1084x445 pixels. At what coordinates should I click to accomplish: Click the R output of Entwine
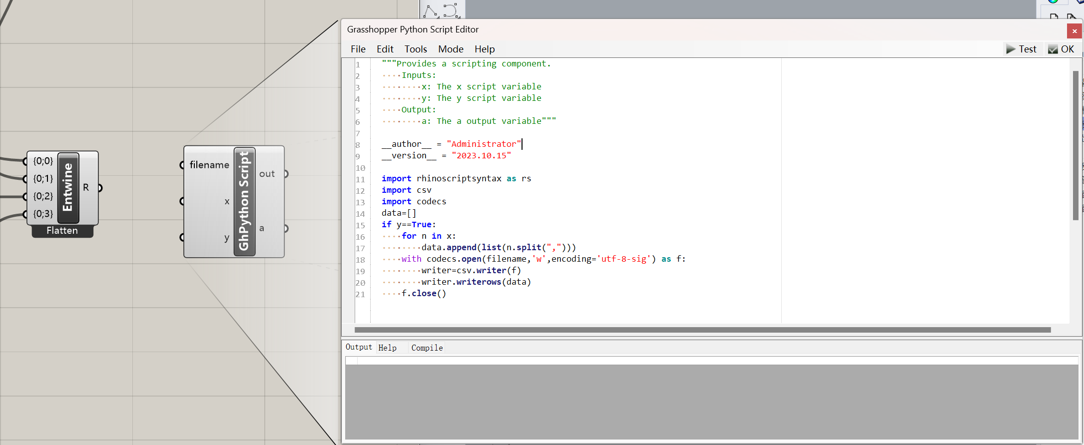pos(86,187)
